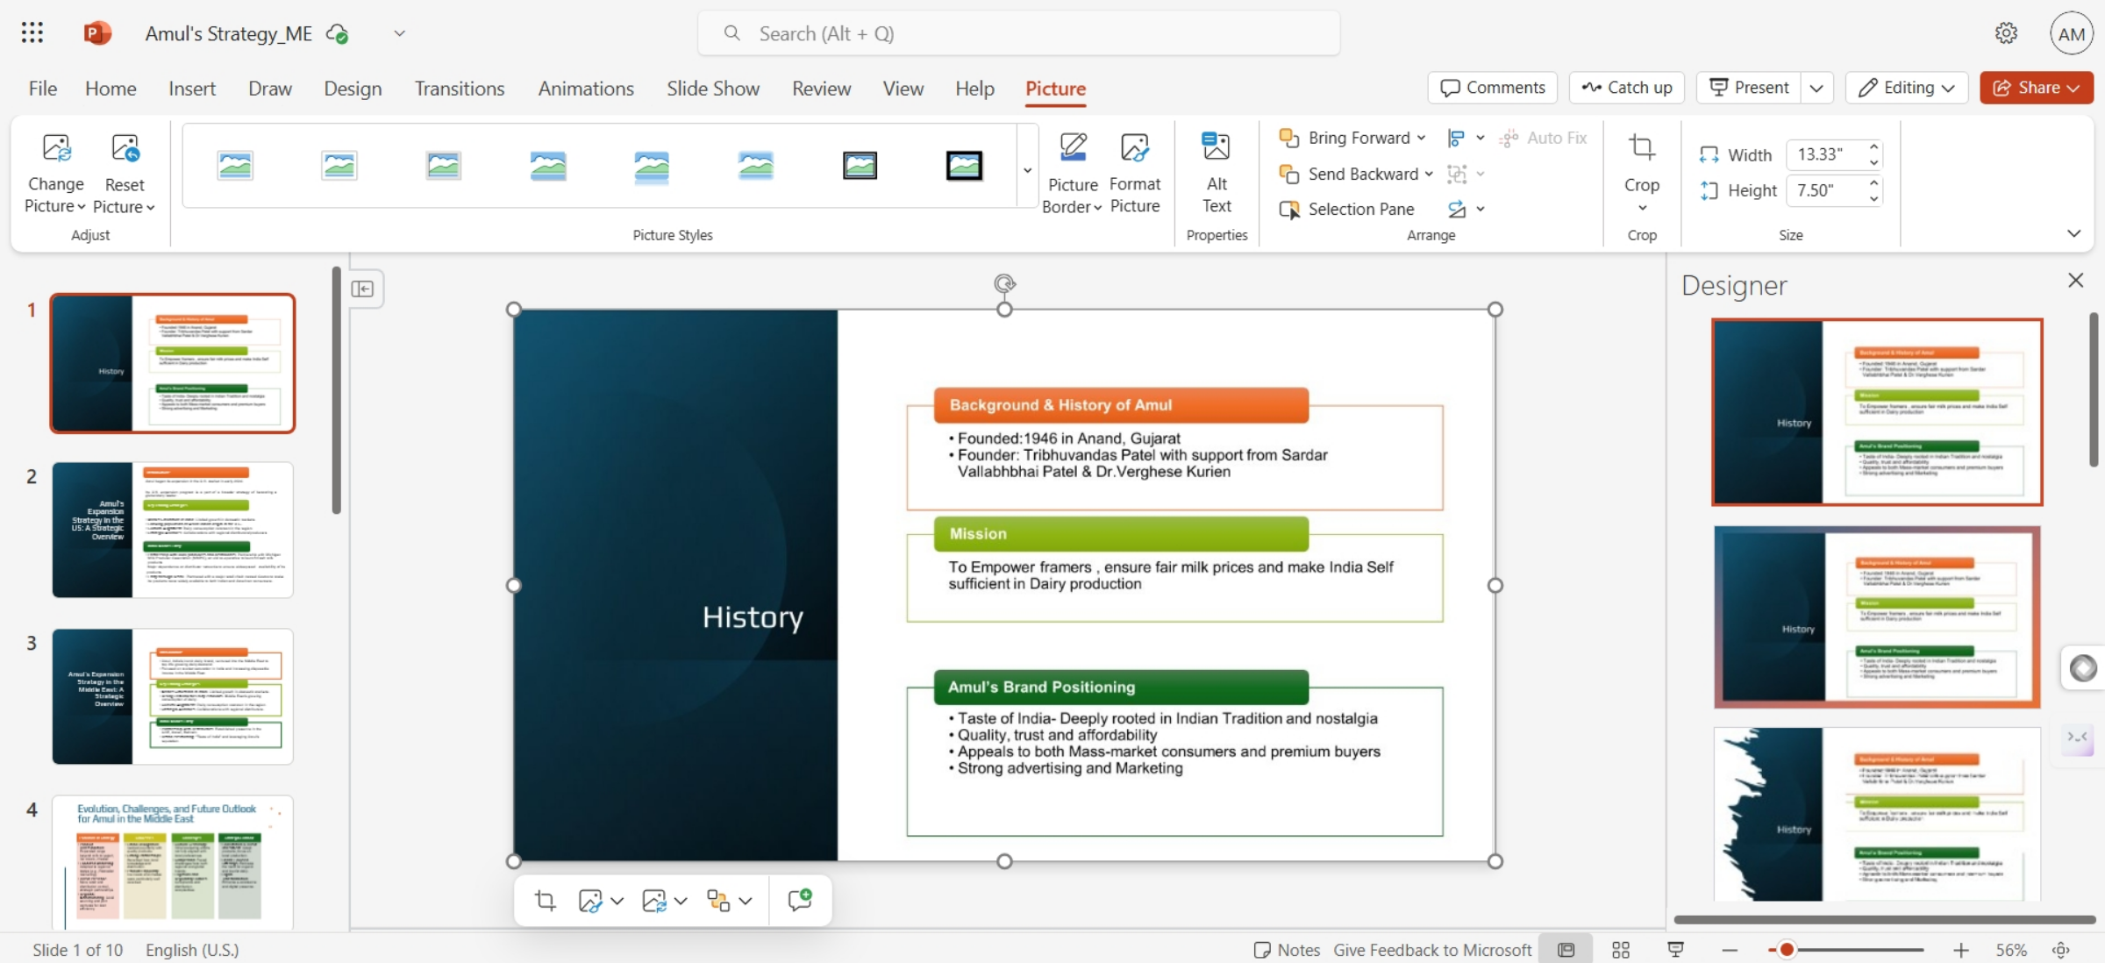
Task: Start slideshow from status bar icon
Action: click(1676, 950)
